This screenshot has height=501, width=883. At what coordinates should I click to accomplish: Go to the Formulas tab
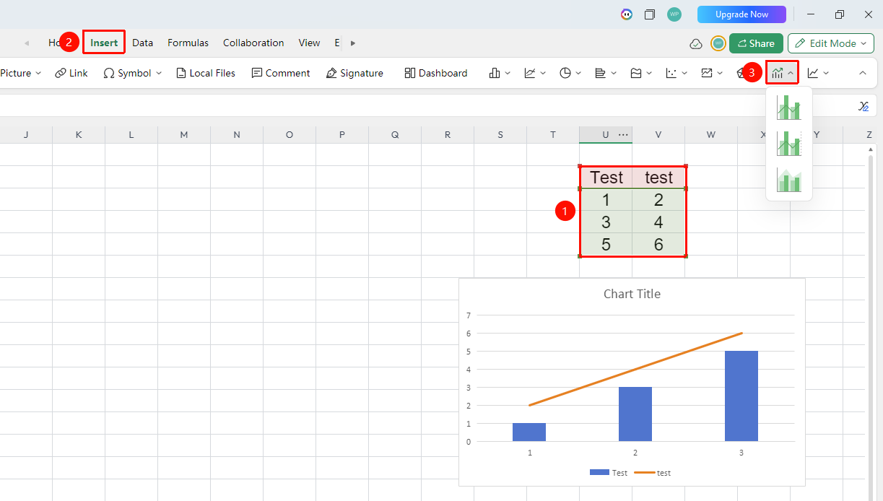click(x=188, y=43)
